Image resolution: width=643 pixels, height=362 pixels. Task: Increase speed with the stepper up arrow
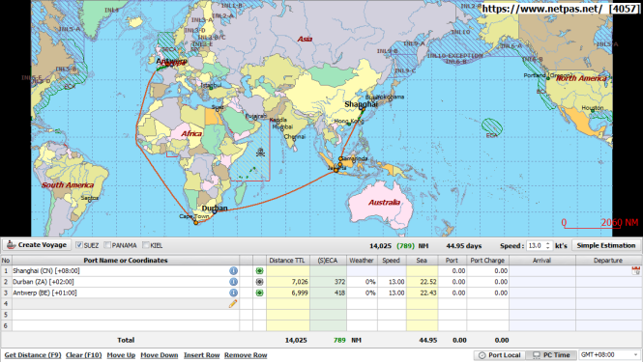pos(547,243)
